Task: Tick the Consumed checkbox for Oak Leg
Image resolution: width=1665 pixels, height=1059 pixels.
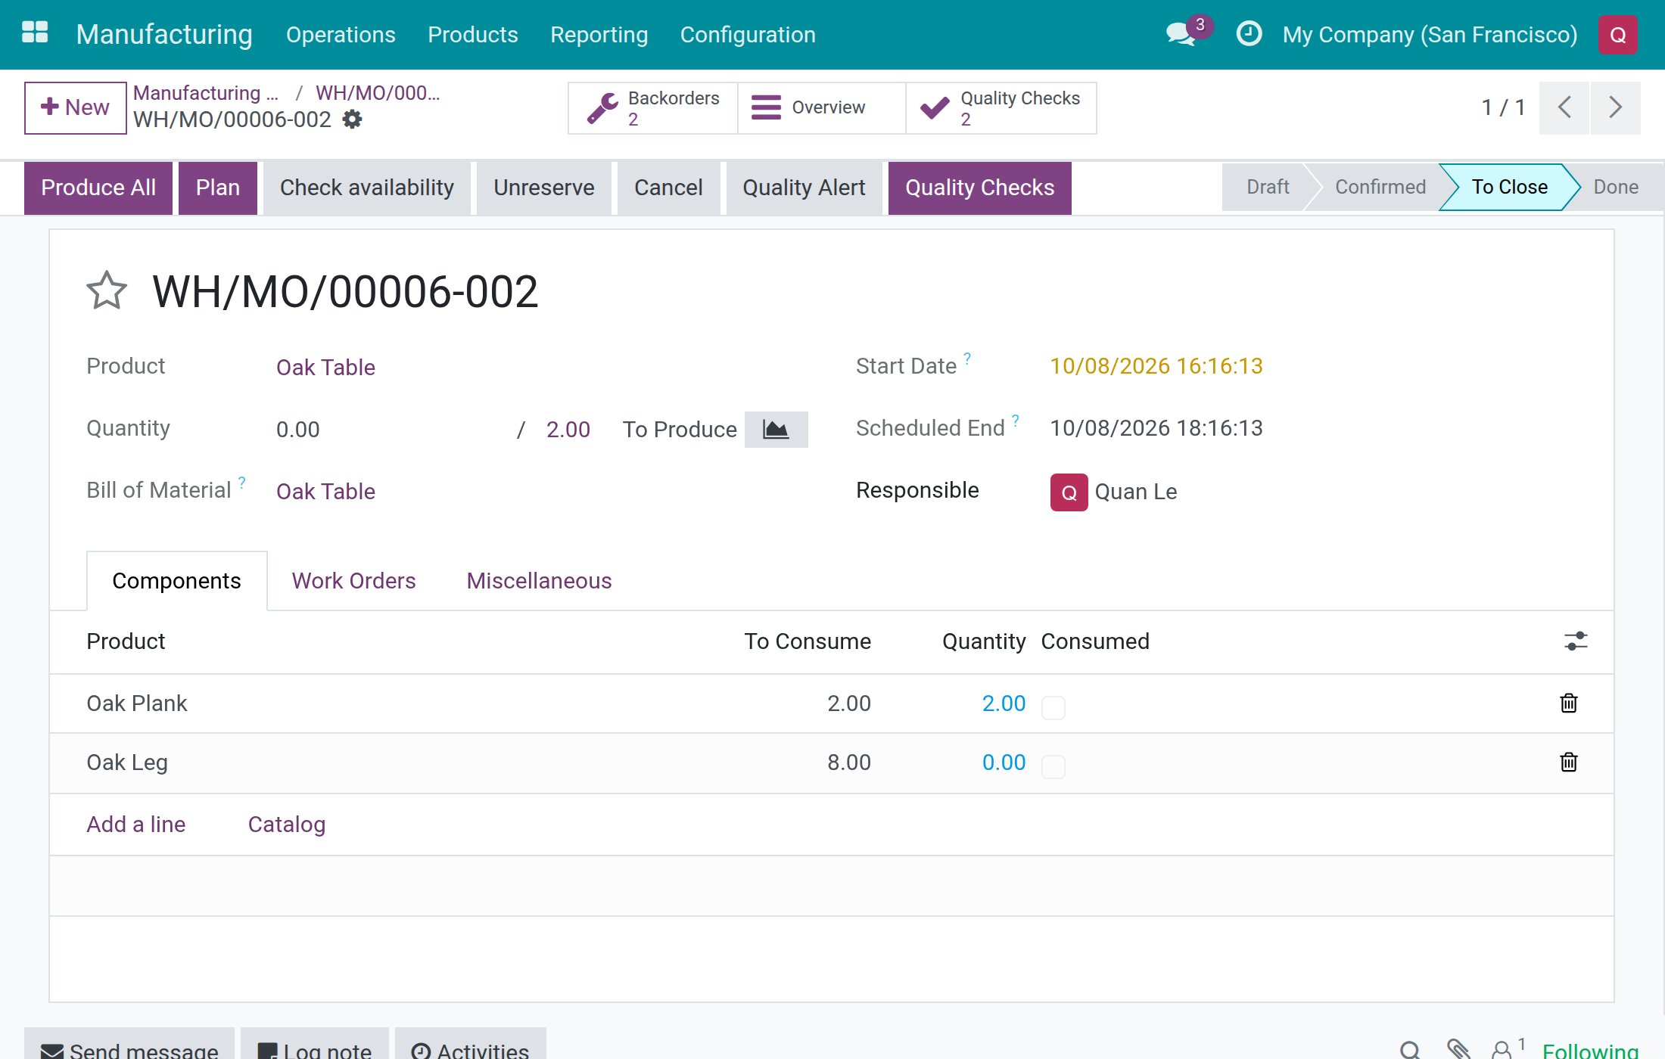Action: click(x=1053, y=766)
